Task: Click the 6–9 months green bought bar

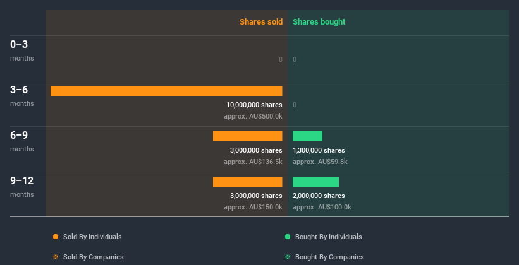Action: coord(307,136)
